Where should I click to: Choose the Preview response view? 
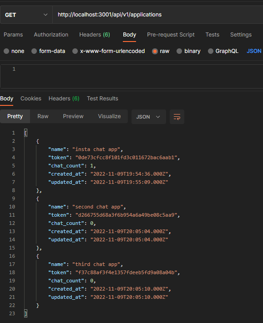73,116
